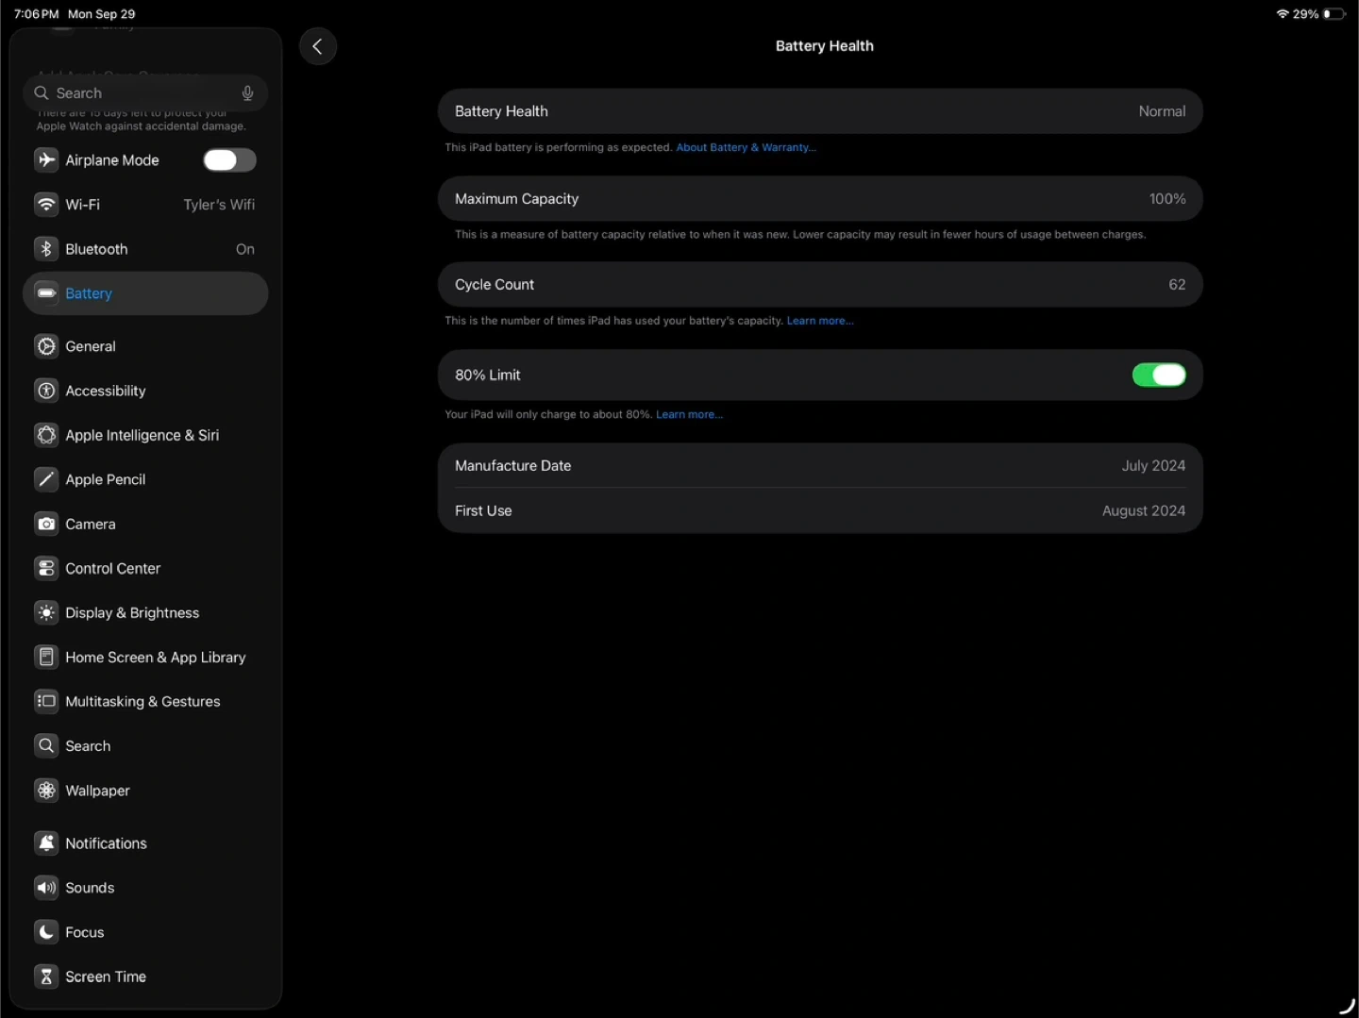Tap the battery indicator in status bar
This screenshot has height=1018, width=1359.
pyautogui.click(x=1334, y=14)
